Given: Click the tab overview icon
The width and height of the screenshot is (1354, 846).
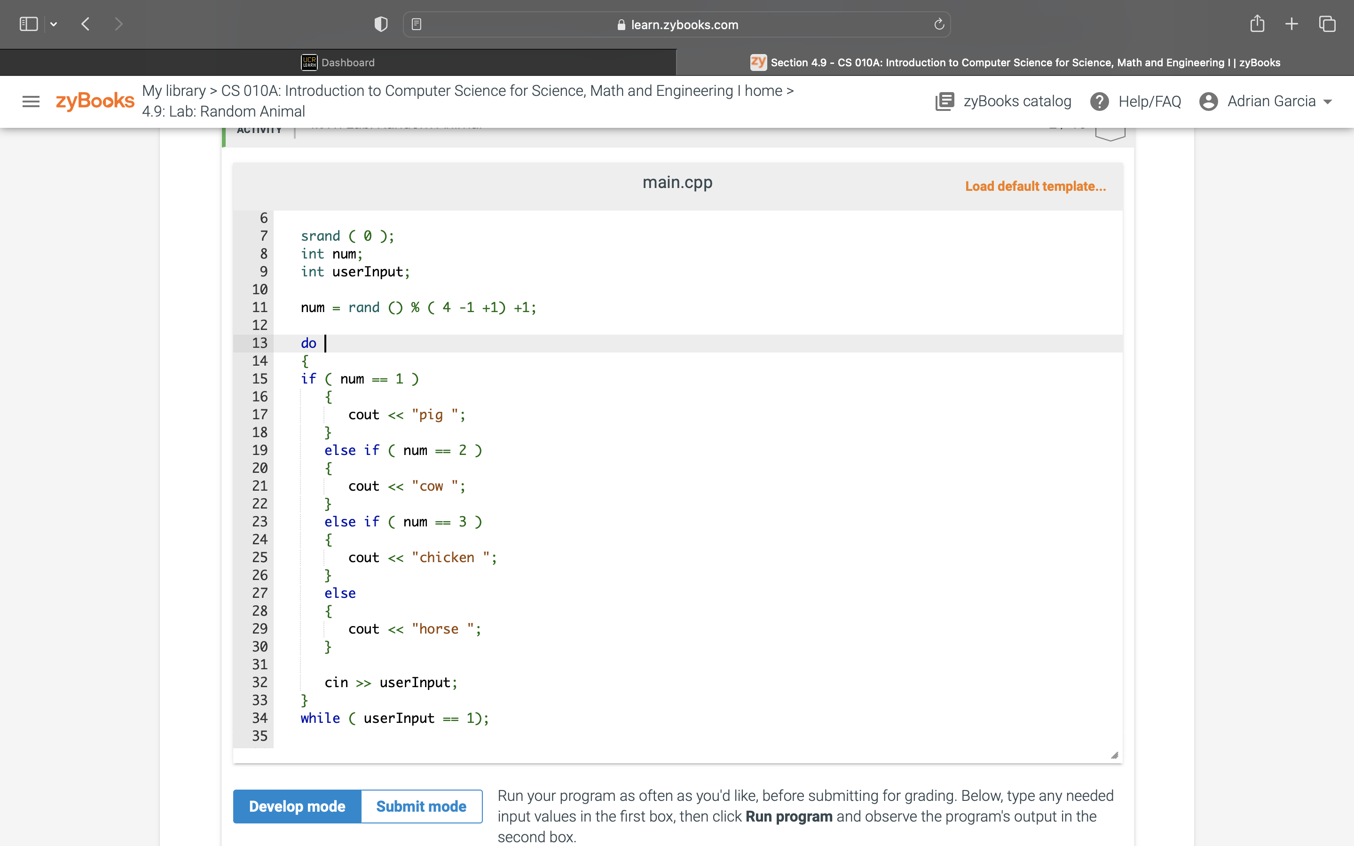Looking at the screenshot, I should click(x=1327, y=23).
